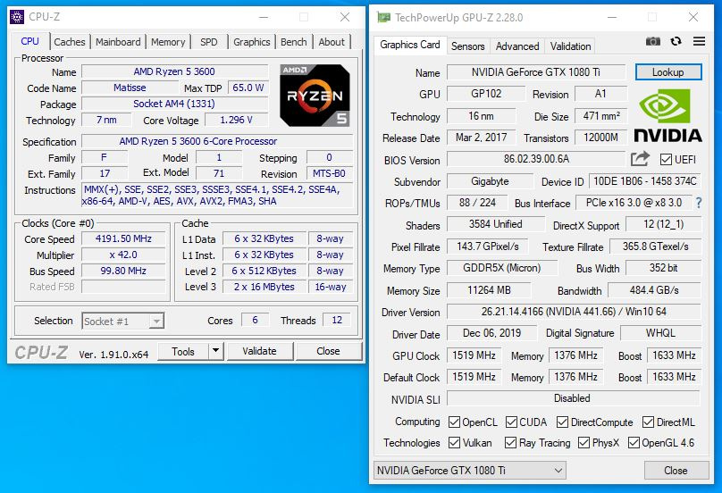The image size is (722, 493).
Task: Click the BIOS Version field
Action: [x=536, y=160]
